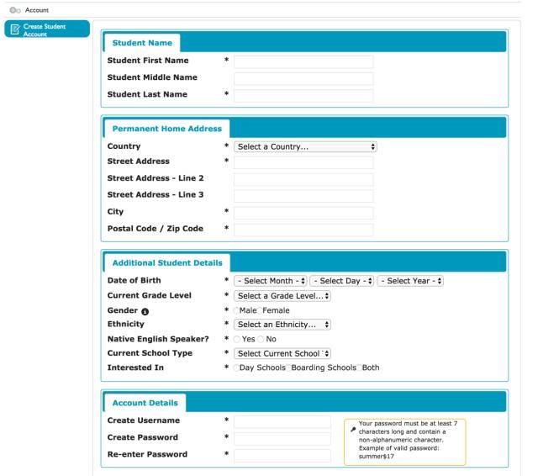Viewport: 538px width, 476px height.
Task: Click the Account heading at top
Action: (36, 10)
